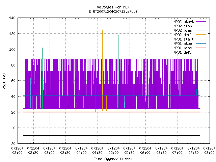Click the black flat line at -10 V

[x=112, y=136]
